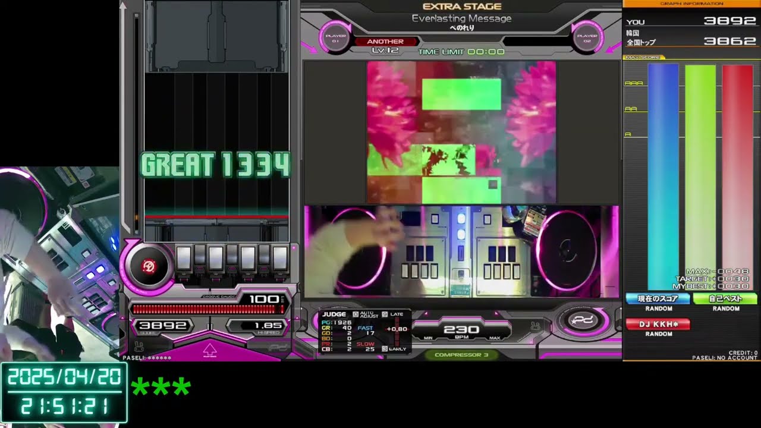This screenshot has height=428, width=761.
Task: Click the PLAYER 02 circular badge
Action: click(586, 39)
